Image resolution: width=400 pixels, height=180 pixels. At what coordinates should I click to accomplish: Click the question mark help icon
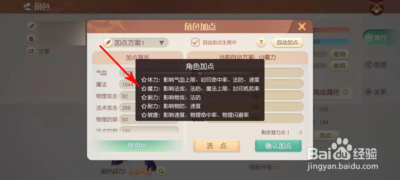click(261, 42)
